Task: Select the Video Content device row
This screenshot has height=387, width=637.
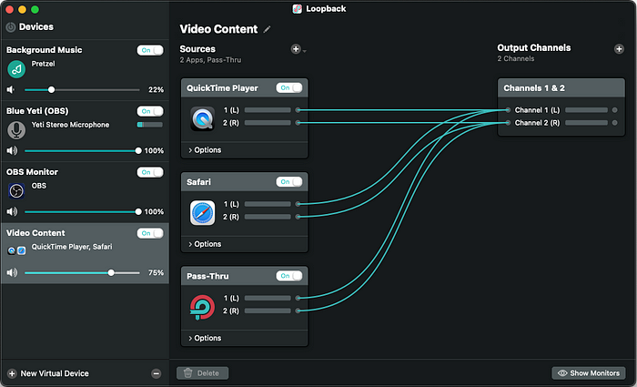Action: [85, 253]
